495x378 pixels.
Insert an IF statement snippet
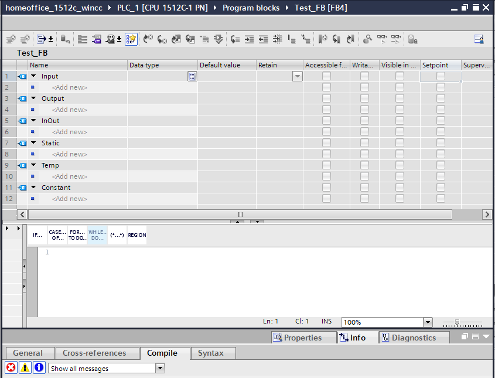37,234
